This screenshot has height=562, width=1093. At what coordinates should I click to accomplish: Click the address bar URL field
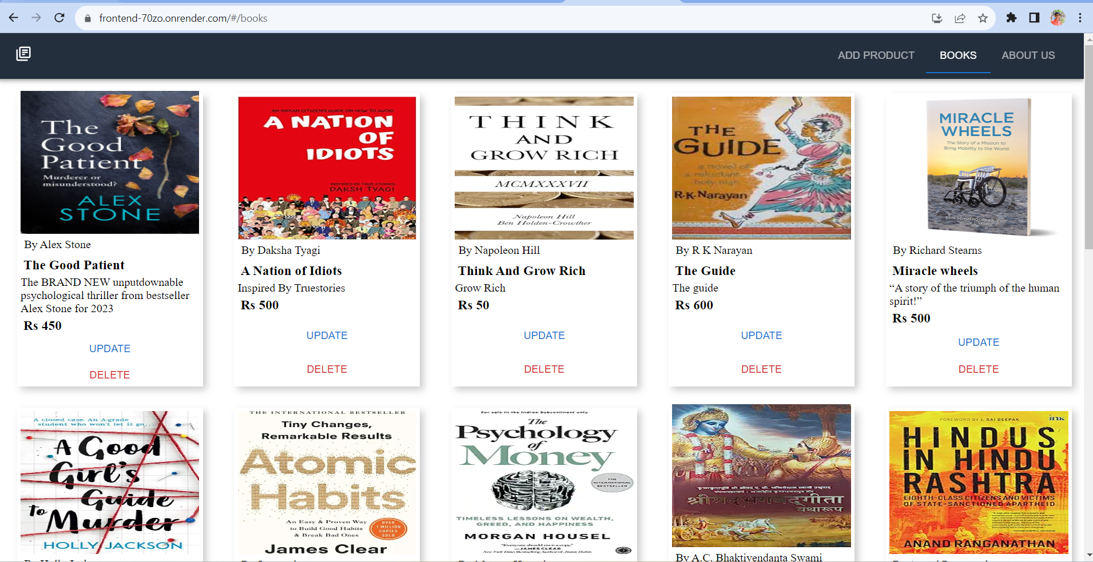(503, 18)
